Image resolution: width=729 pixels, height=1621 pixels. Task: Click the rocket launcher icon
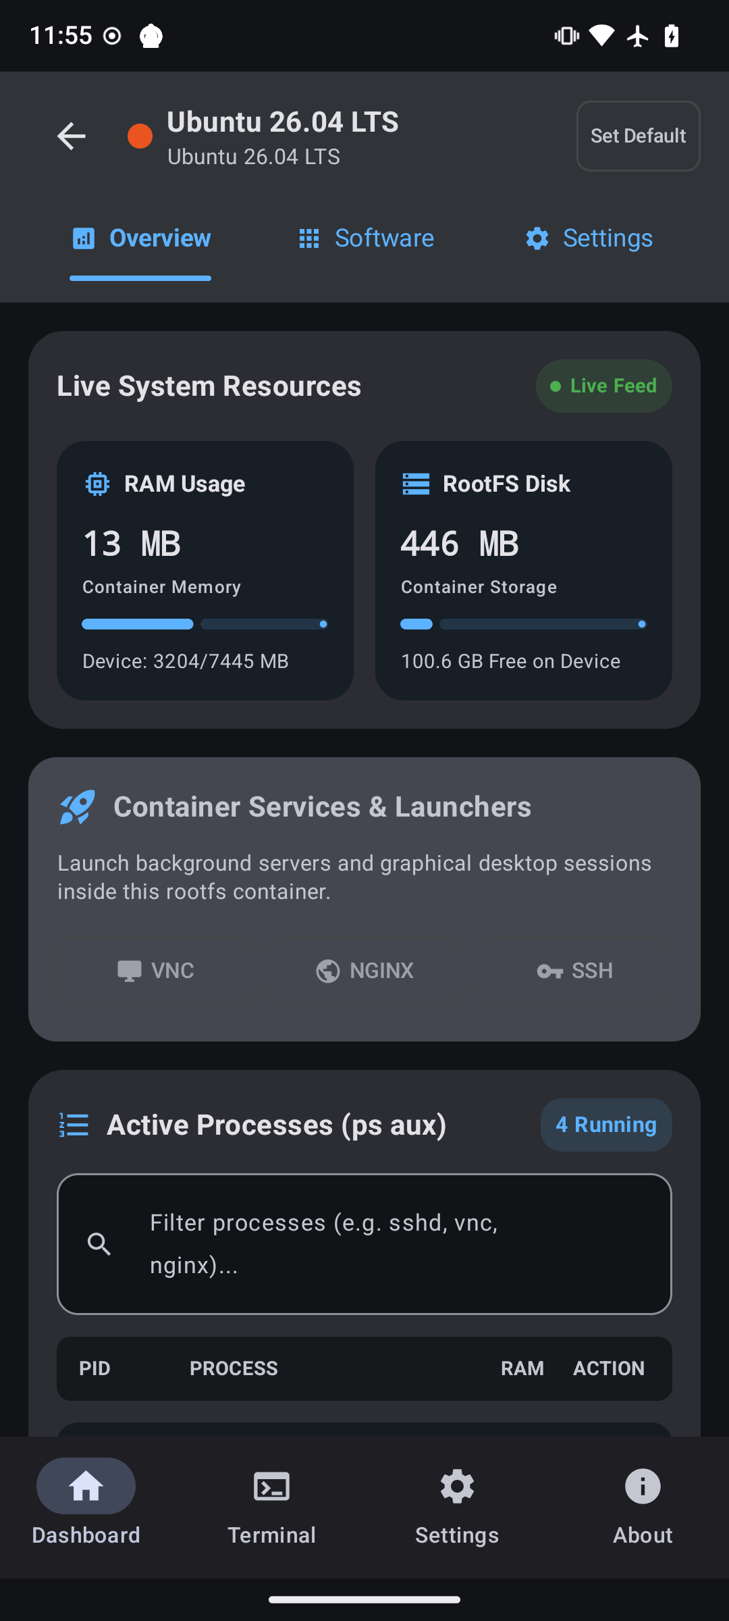(x=77, y=807)
